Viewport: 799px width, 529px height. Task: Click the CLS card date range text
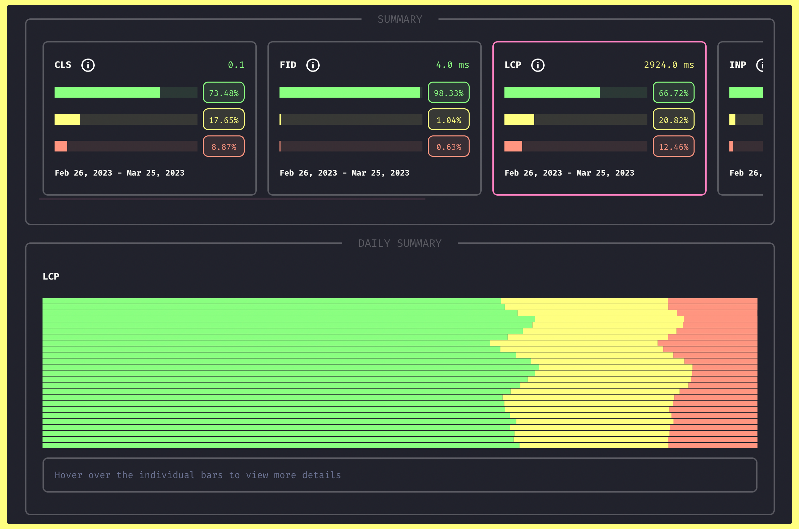click(x=119, y=173)
